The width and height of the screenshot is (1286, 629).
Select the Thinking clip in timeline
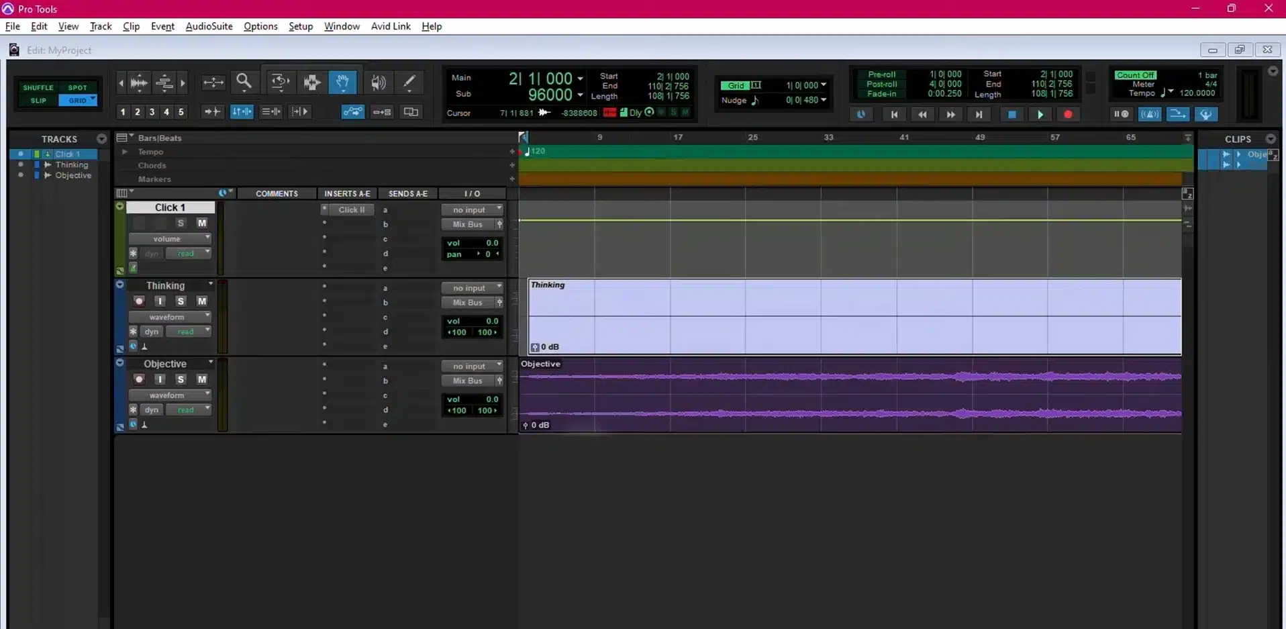coord(854,316)
